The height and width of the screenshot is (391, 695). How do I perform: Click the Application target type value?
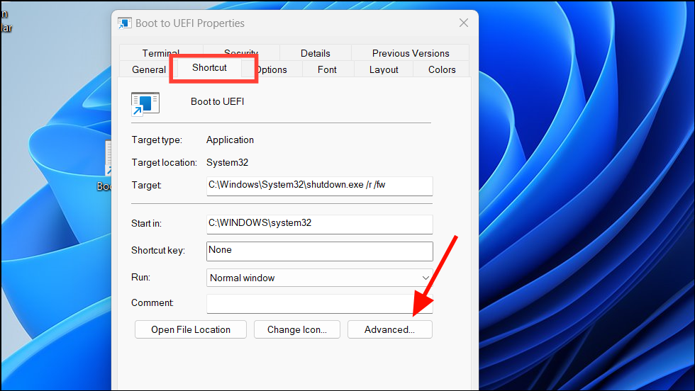tap(230, 140)
